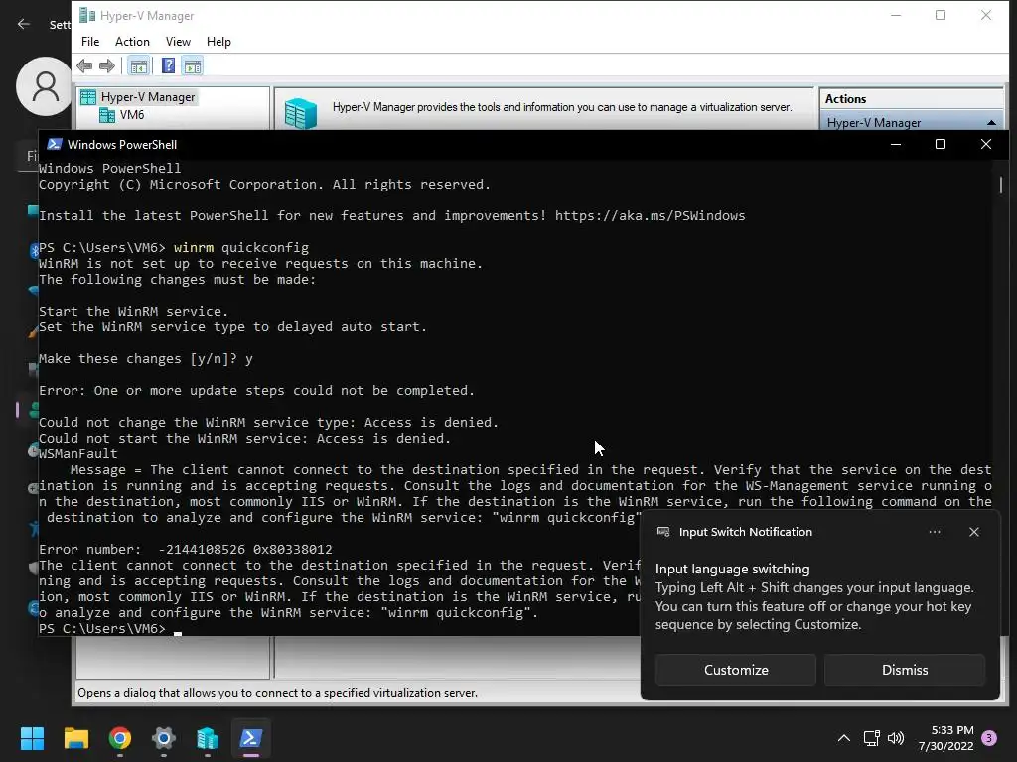Show hidden icons in the system tray
Viewport: 1017px width, 762px height.
844,738
